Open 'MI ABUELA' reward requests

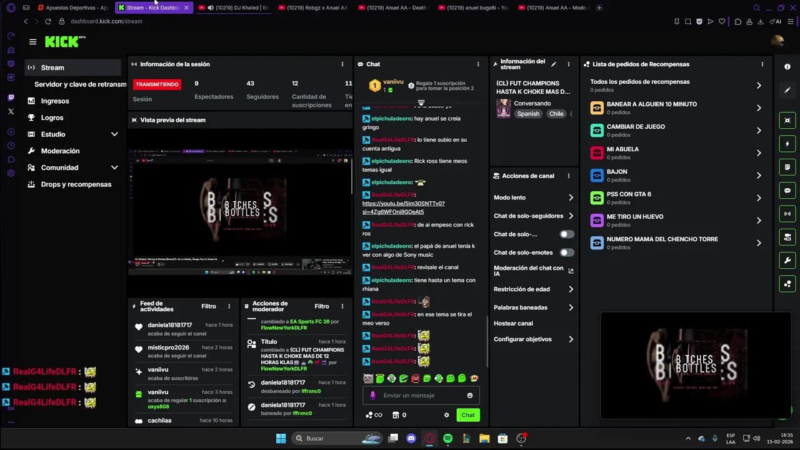pos(676,153)
